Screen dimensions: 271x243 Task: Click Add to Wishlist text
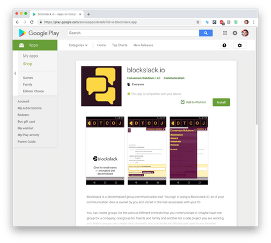tap(196, 102)
